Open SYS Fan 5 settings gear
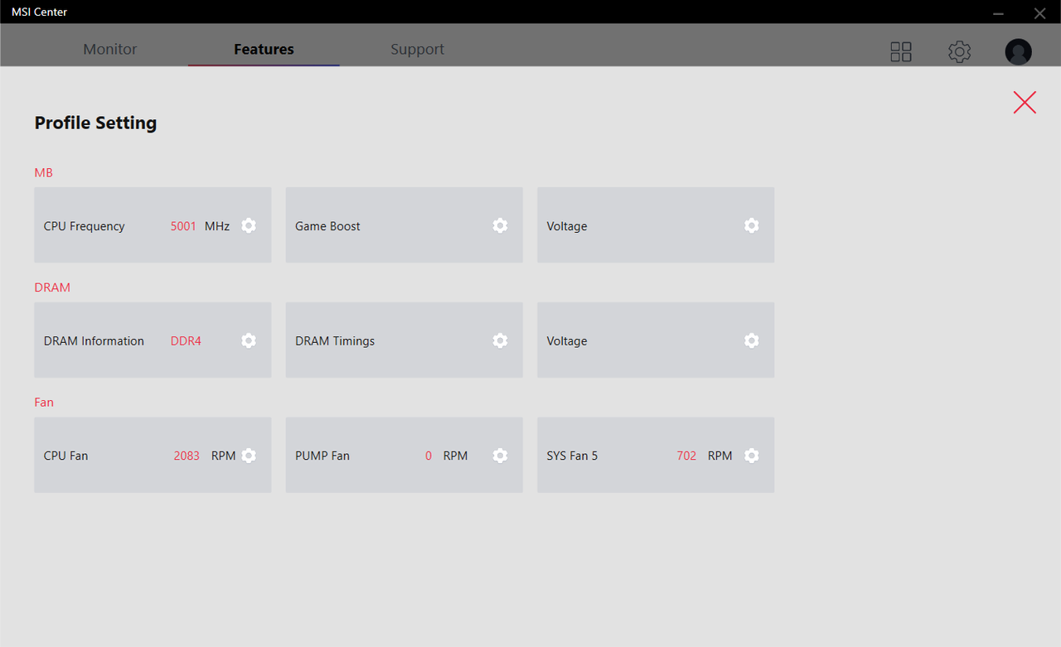 pos(751,456)
